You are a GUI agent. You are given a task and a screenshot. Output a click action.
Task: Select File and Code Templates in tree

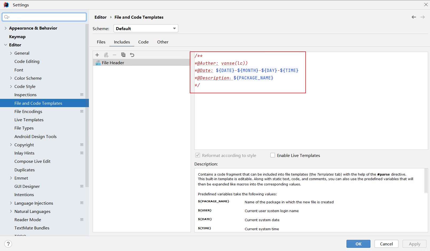tap(44, 103)
